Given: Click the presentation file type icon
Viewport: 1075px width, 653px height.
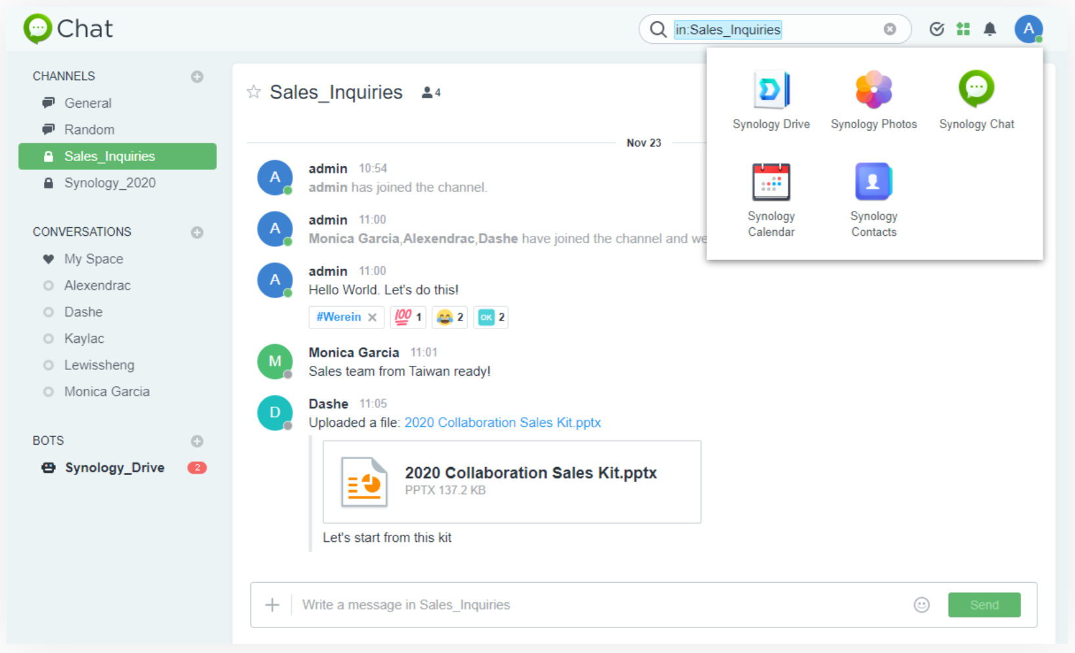Looking at the screenshot, I should click(x=363, y=482).
